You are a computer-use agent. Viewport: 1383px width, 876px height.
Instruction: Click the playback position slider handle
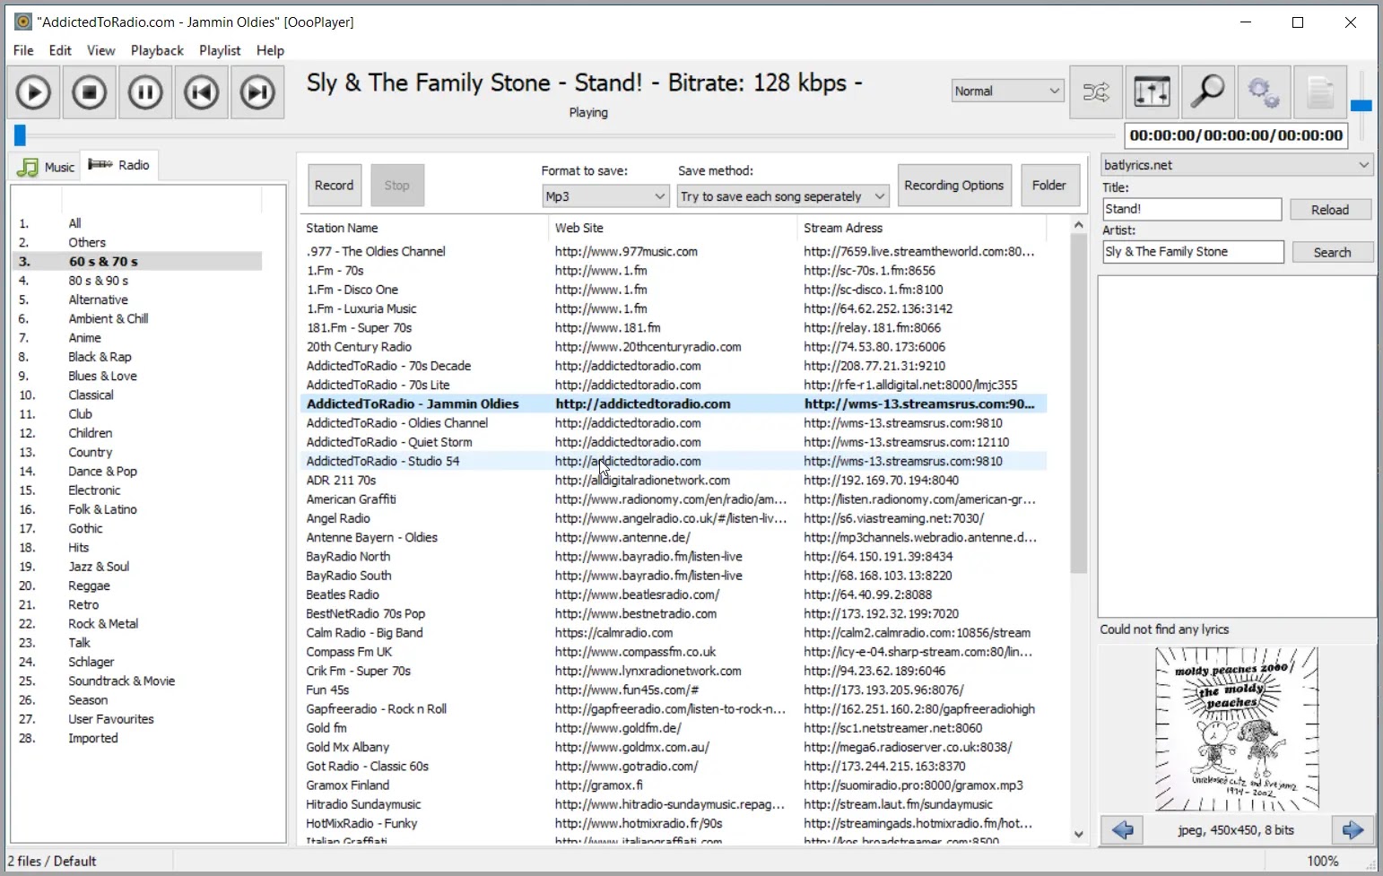coord(20,135)
